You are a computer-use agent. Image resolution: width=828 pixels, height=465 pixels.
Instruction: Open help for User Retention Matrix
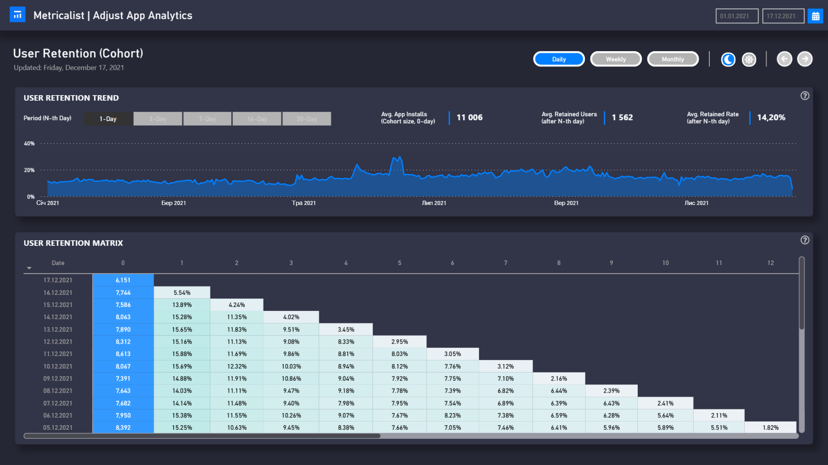805,240
